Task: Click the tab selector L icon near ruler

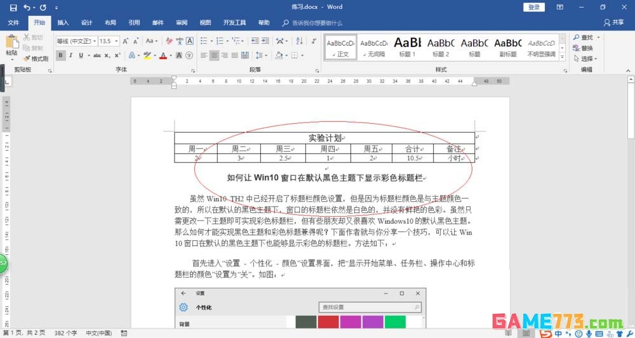Action: 6,81
